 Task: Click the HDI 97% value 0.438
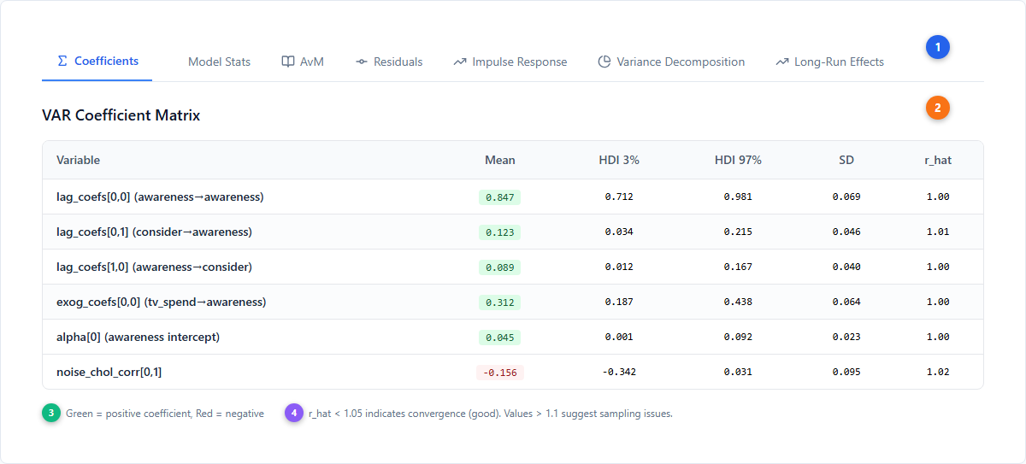point(738,302)
